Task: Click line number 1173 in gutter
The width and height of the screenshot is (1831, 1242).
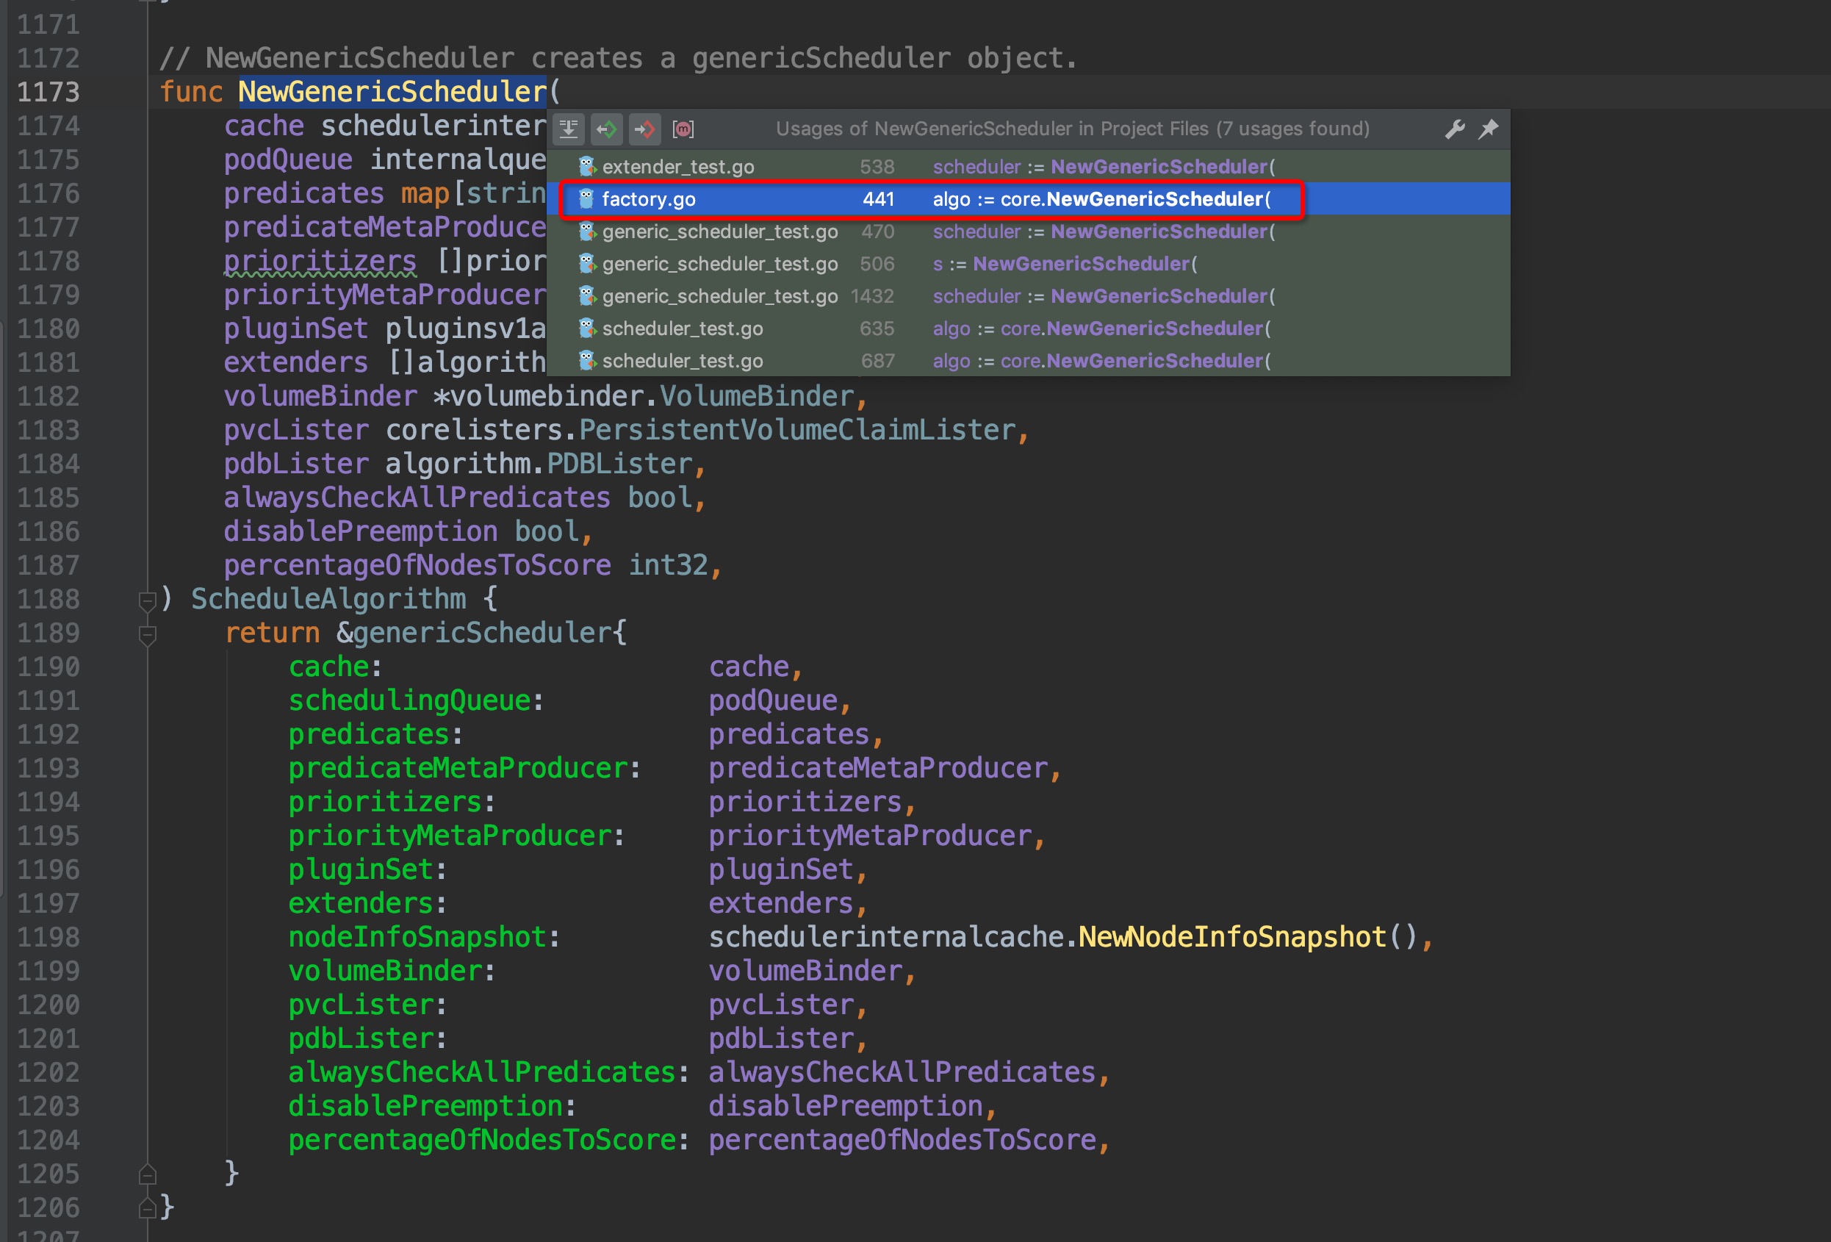Action: point(48,92)
